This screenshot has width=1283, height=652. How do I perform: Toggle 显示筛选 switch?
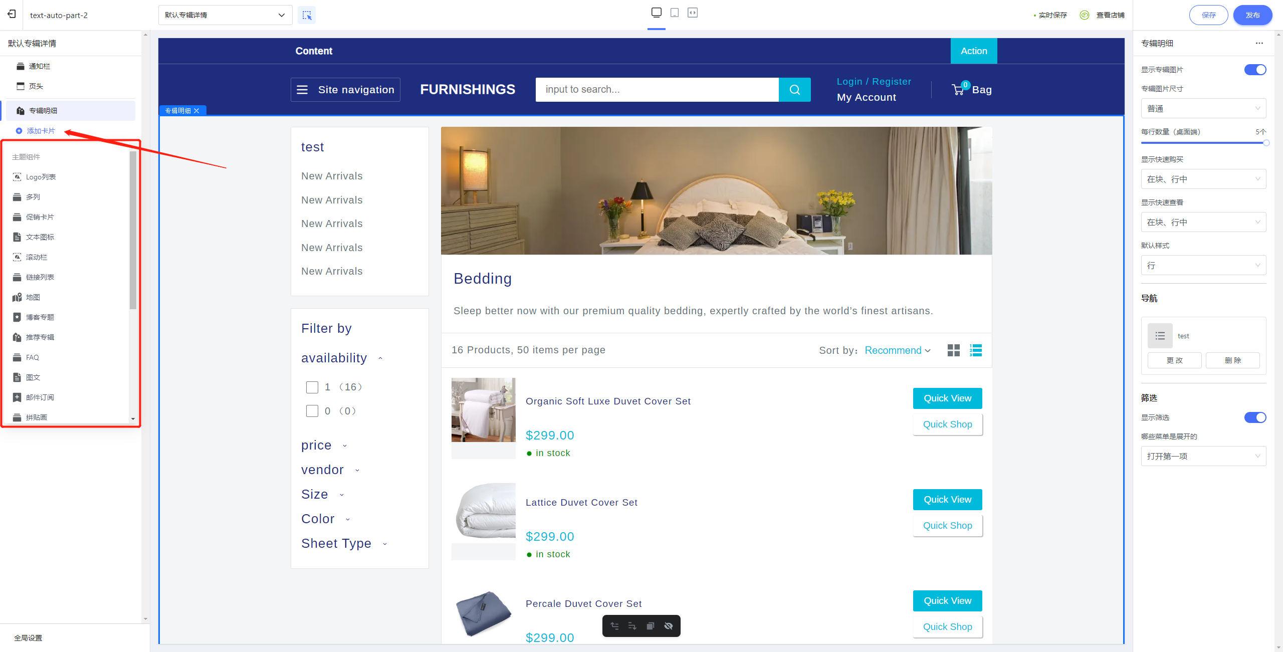(x=1255, y=417)
